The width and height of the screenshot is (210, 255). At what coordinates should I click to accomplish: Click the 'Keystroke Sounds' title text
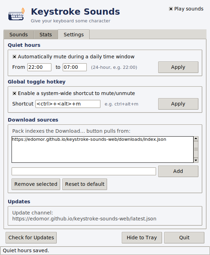click(76, 12)
